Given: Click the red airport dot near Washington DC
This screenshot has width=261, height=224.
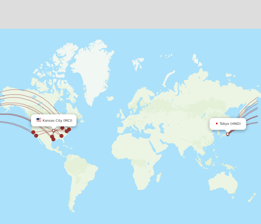Looking at the screenshot, I should tap(67, 131).
